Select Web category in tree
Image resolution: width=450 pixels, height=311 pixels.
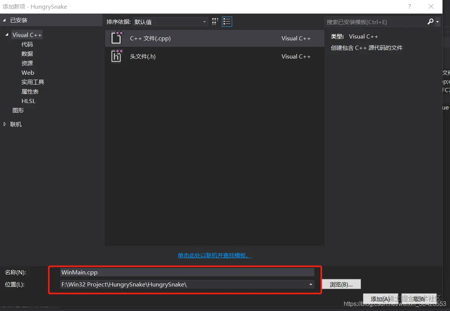pos(28,73)
